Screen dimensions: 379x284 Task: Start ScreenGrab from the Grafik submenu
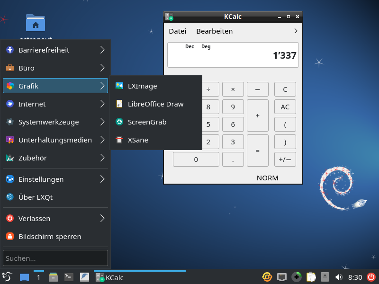click(x=156, y=122)
